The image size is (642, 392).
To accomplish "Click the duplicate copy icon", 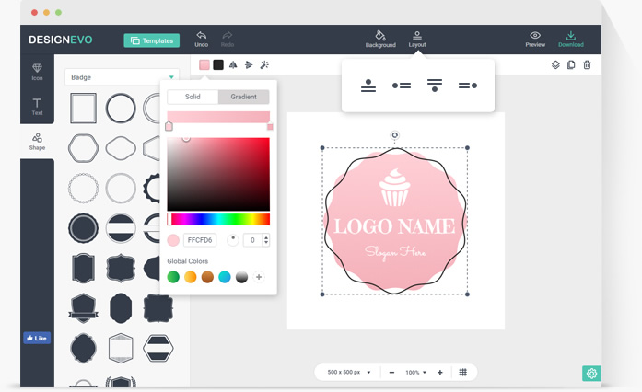I will 571,65.
